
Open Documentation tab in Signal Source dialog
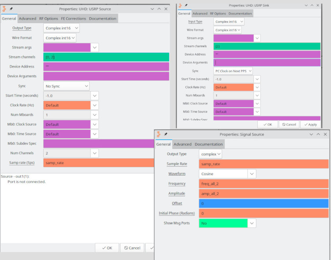209,144
